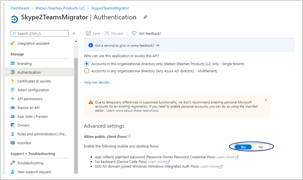Click the Skype2TeamsMigrator app logo icon
Viewport: 303px width, 180px height.
(x=14, y=19)
